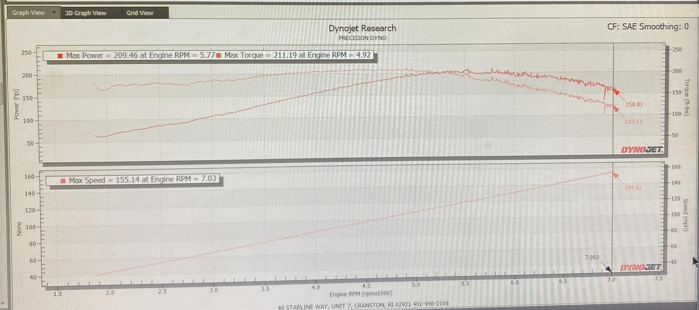Click the 154.63 speed cursor value
Viewport: 699px width, 310px height.
[633, 187]
